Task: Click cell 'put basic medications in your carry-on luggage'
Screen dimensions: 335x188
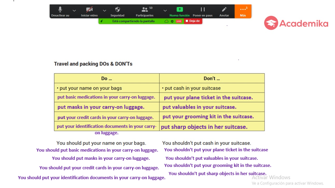Action: 106,97
